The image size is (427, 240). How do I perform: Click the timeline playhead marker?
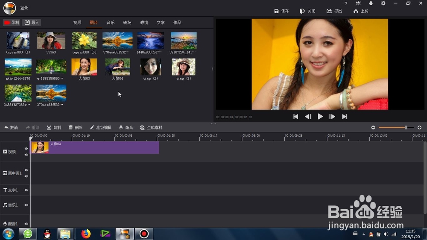pyautogui.click(x=31, y=139)
